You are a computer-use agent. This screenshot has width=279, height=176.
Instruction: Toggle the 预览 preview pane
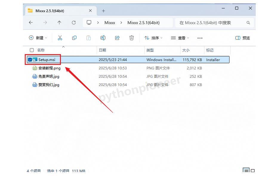tap(243, 38)
